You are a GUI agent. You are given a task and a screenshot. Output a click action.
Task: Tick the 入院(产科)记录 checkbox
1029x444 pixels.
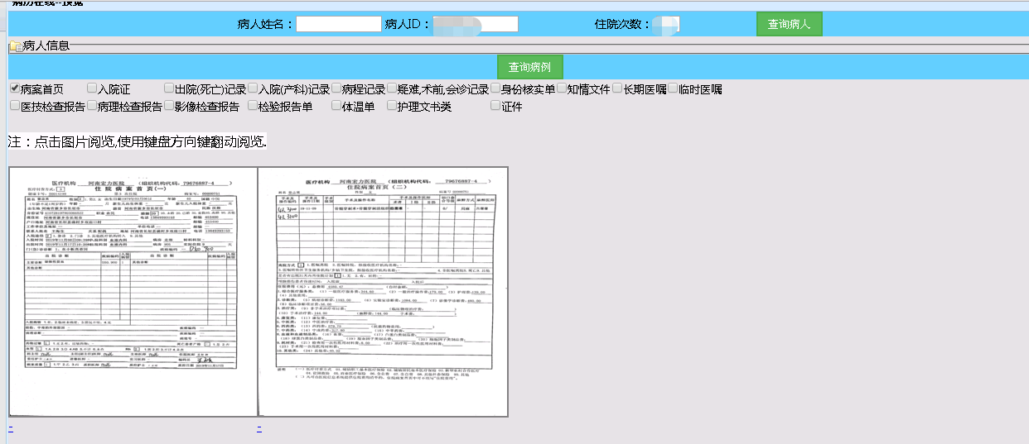[253, 88]
